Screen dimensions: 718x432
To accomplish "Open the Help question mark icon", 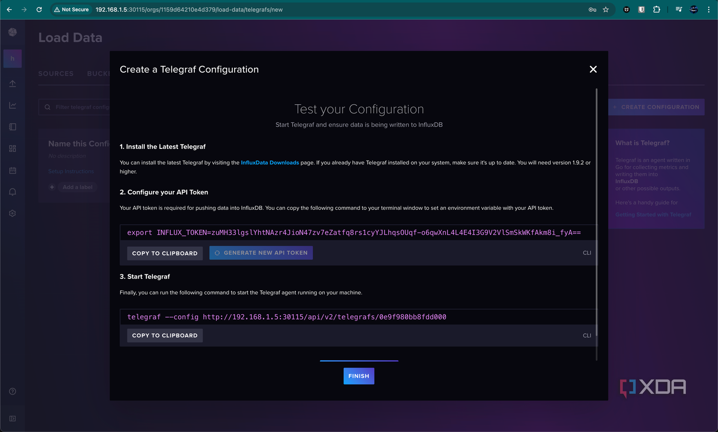I will click(x=13, y=392).
